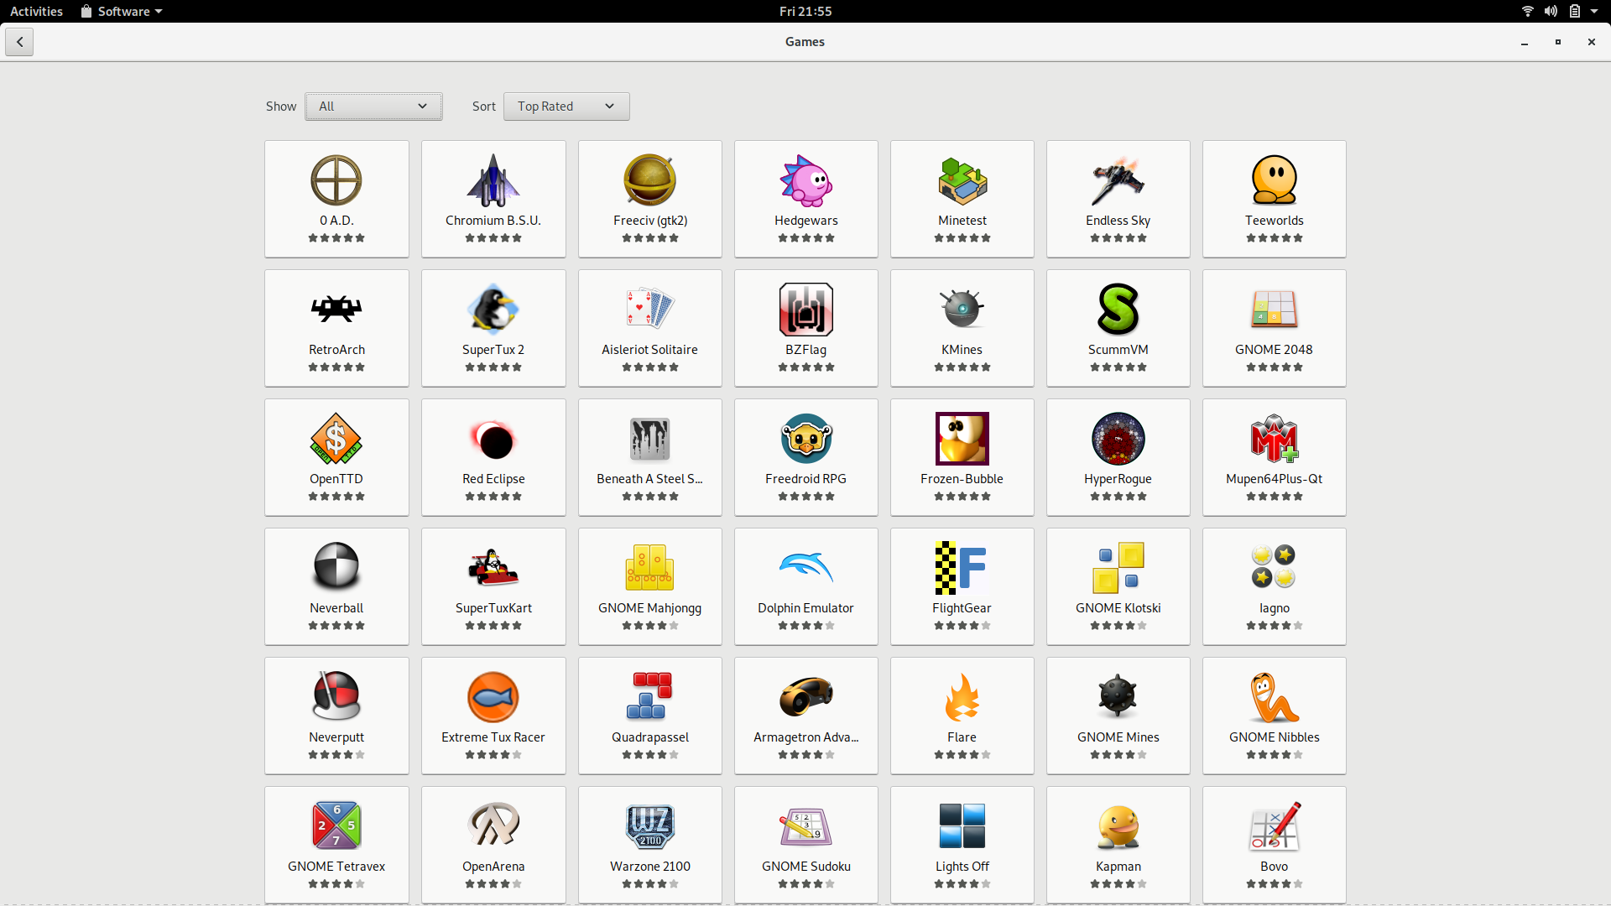Screen dimensions: 1611x906
Task: Open the Software application menu
Action: point(122,11)
